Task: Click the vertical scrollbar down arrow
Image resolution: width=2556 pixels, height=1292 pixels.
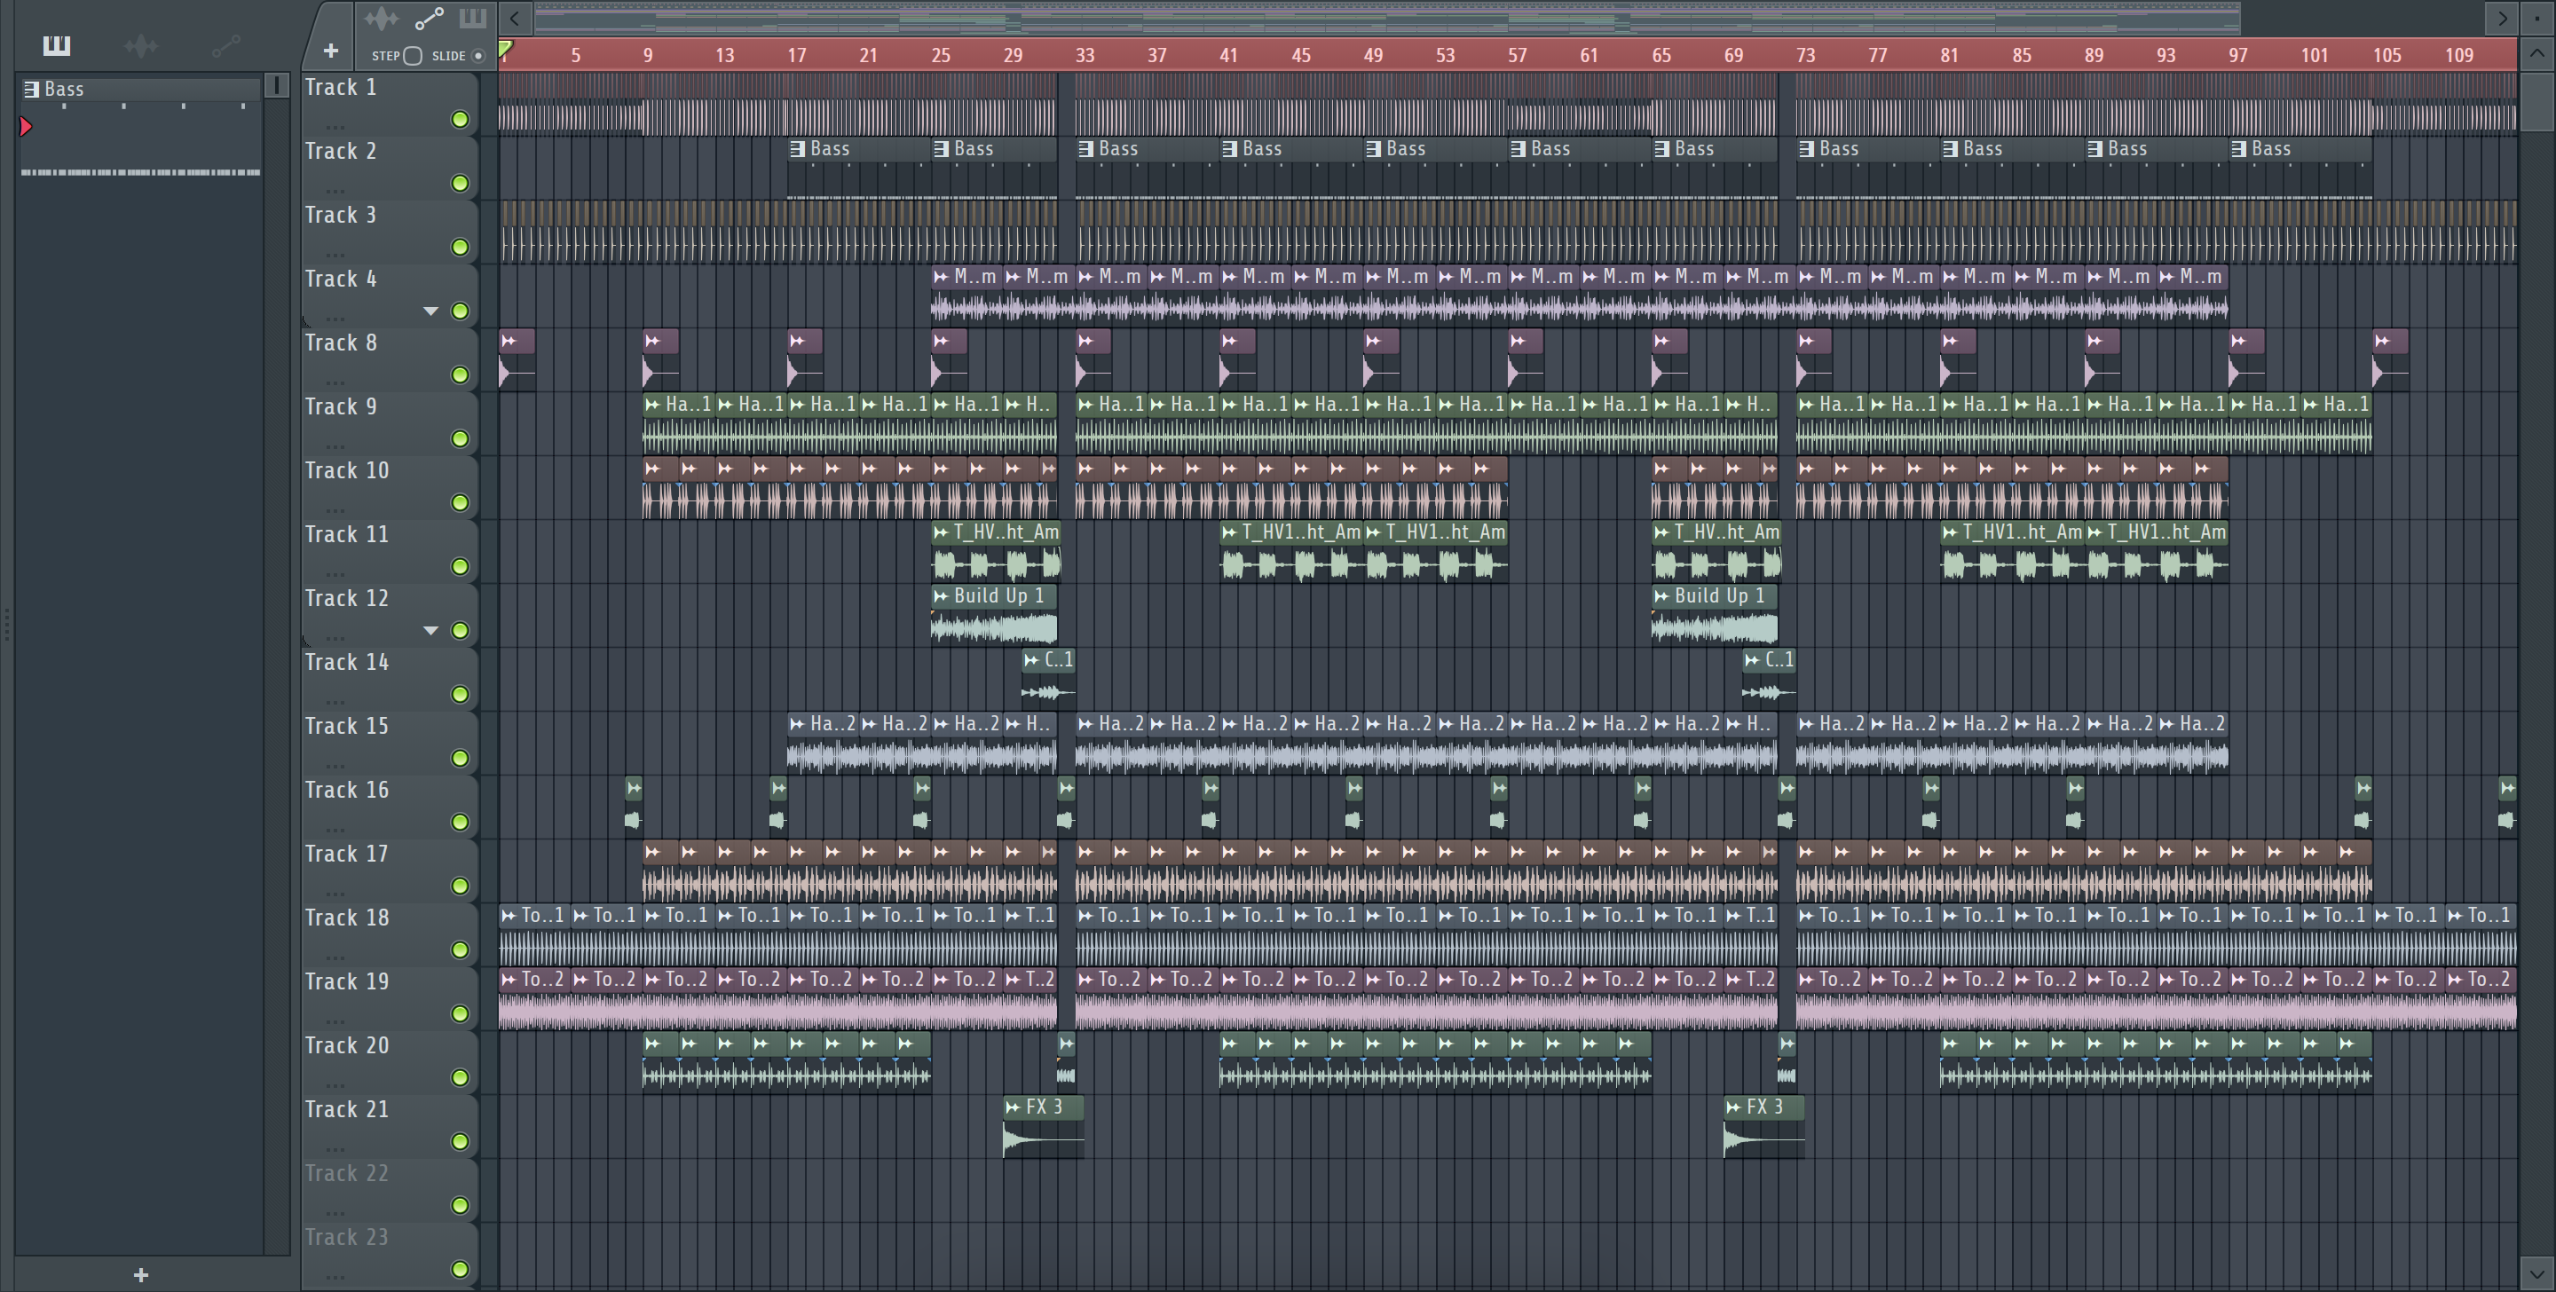Action: (2537, 1273)
